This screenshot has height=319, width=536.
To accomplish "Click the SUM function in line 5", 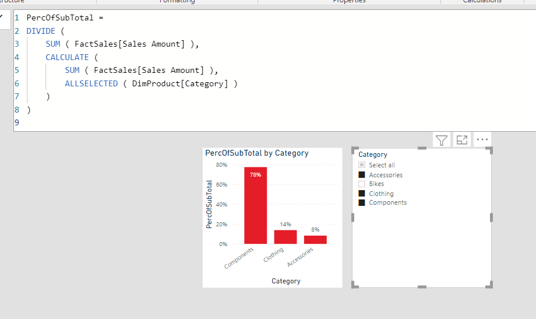I will point(72,70).
